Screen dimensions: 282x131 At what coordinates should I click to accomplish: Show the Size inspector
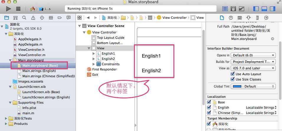pos(257,18)
